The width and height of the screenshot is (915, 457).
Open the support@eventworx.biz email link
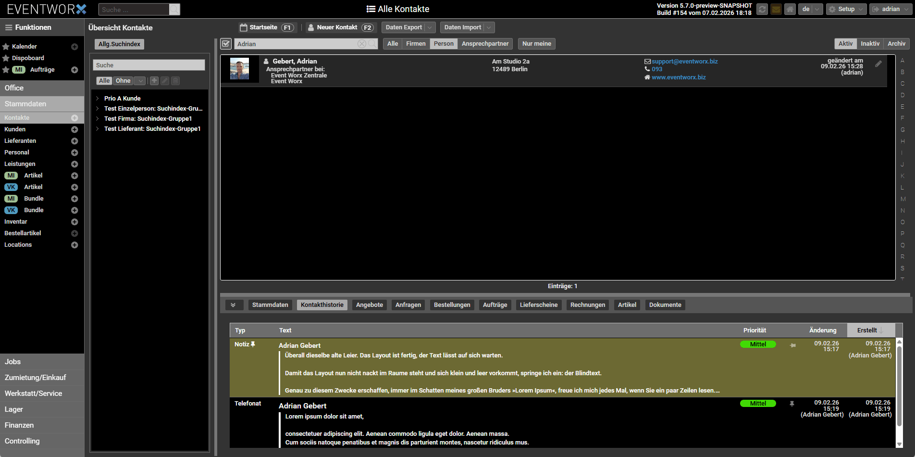[684, 62]
